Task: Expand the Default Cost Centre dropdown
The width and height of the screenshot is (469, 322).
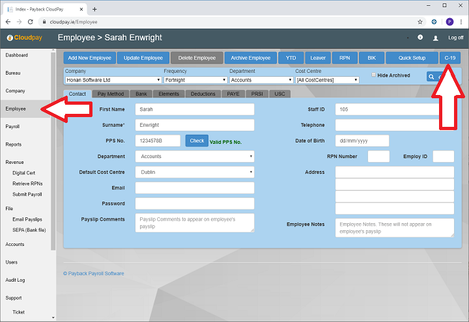Action: click(194, 172)
